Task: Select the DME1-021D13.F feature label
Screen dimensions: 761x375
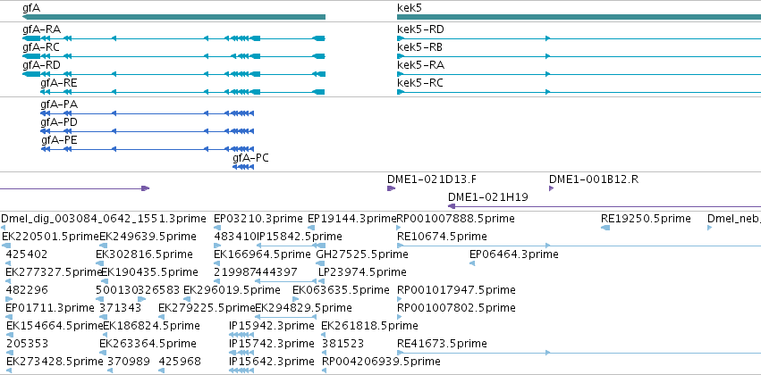Action: [x=432, y=179]
